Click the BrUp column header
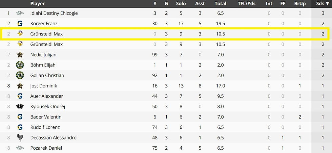This screenshot has height=153, width=332. [300, 4]
